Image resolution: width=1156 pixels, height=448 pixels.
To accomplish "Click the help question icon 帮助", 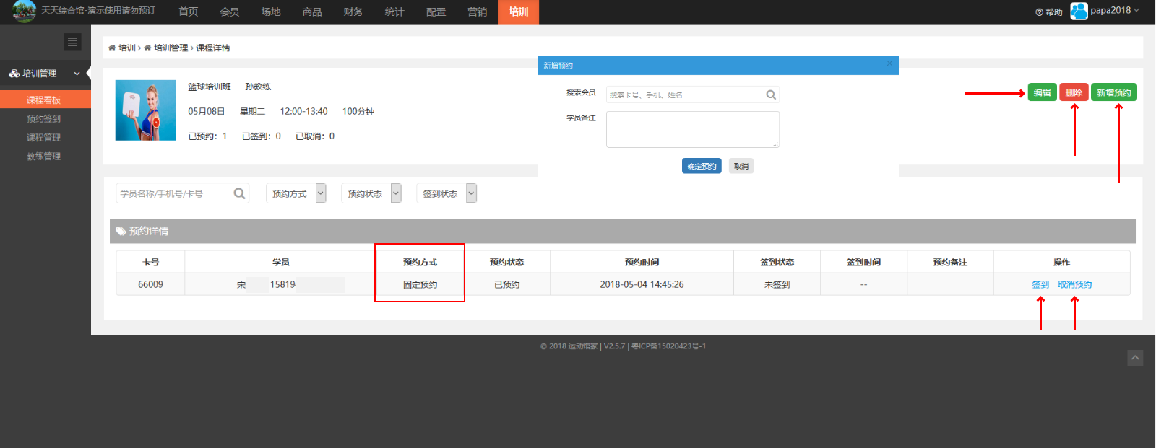I will [1039, 12].
